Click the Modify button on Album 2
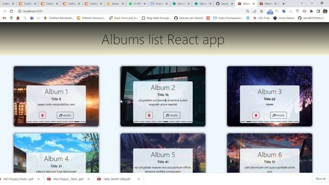 click(172, 115)
